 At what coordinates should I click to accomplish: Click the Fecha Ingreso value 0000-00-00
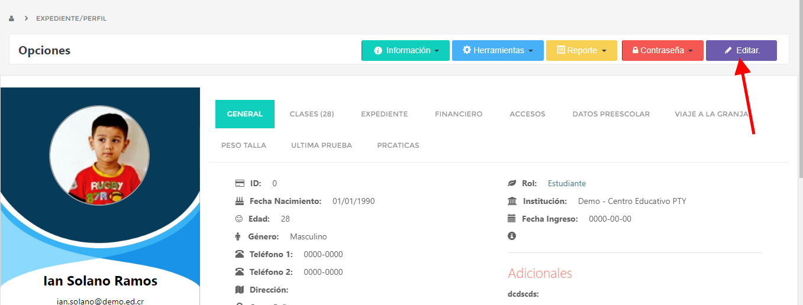click(610, 219)
